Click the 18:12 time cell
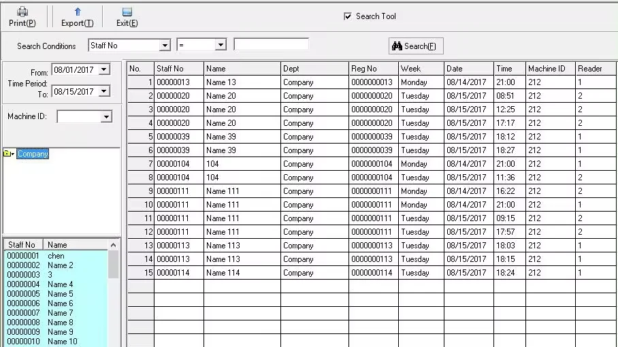This screenshot has width=618, height=347. (x=510, y=137)
